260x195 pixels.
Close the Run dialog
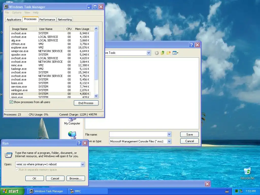pyautogui.click(x=85, y=143)
